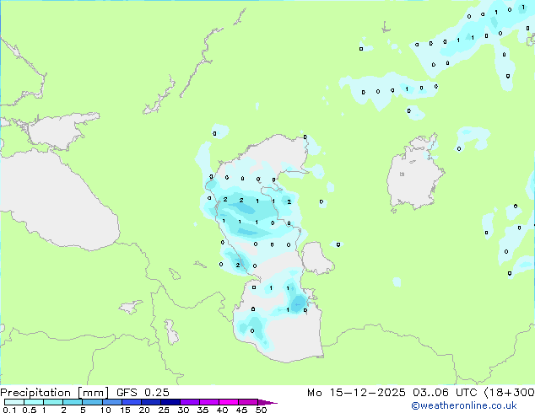The height and width of the screenshot is (413, 535).
Task: Click the 'GFS 0.25' model label
Action: coord(143,393)
